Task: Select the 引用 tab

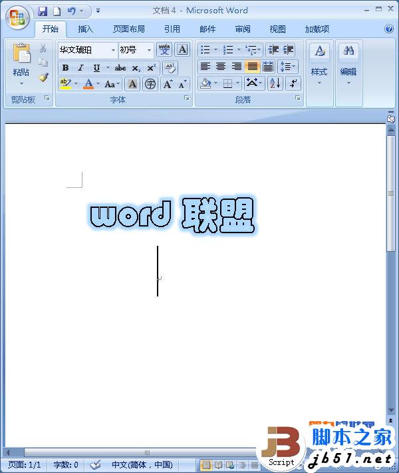Action: pos(172,29)
